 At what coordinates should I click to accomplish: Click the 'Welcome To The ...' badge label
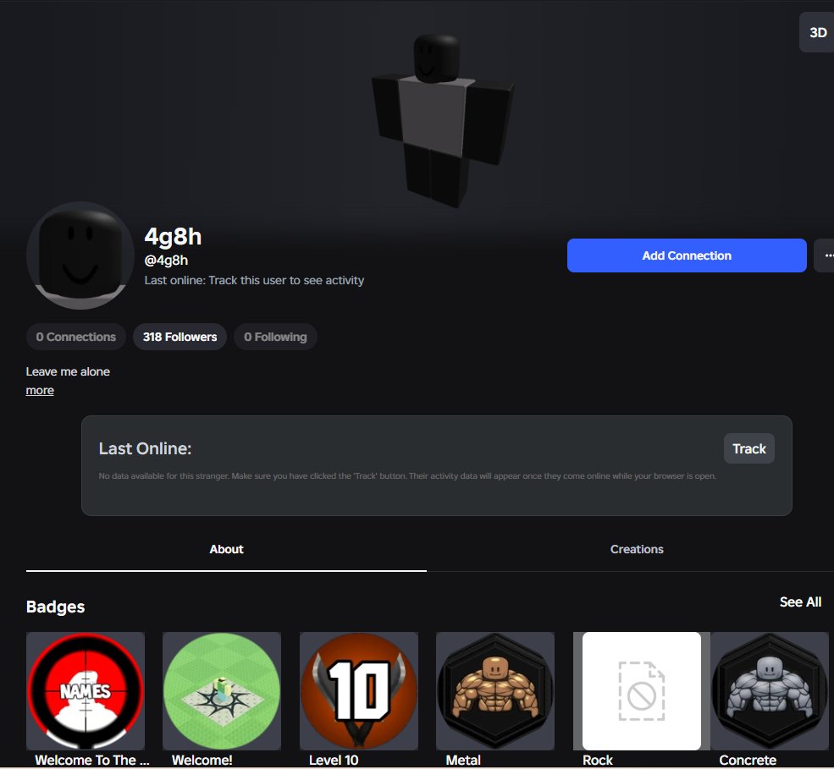point(92,761)
